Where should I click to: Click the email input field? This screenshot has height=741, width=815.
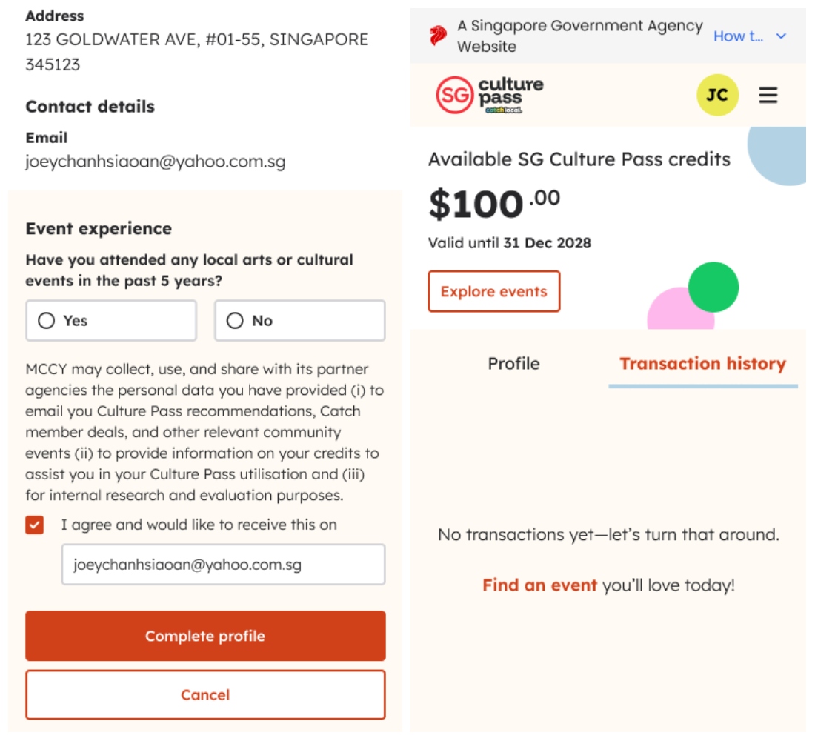[x=223, y=565]
